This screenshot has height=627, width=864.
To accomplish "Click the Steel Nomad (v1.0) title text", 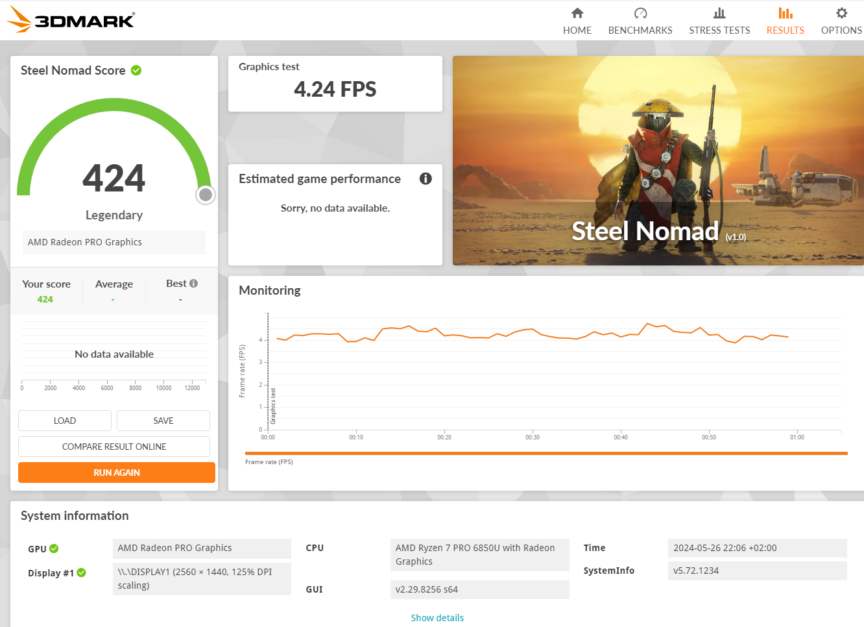I will point(658,231).
